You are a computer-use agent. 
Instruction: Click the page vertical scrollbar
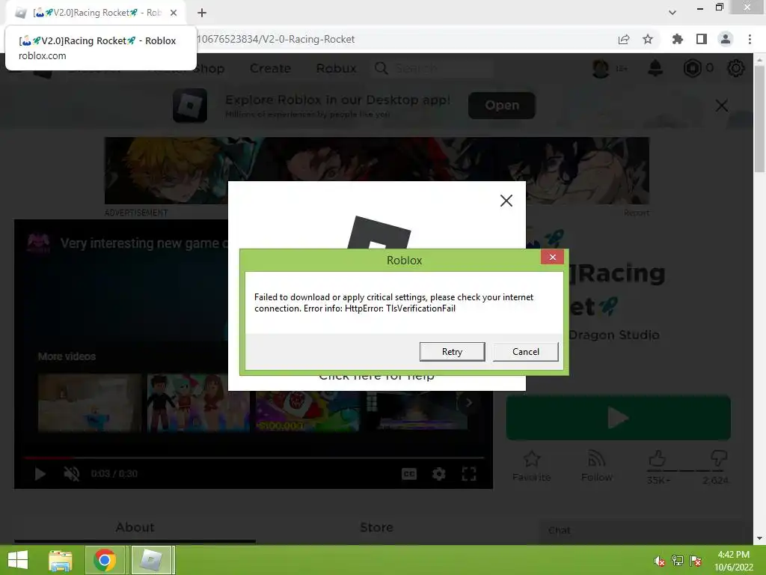tap(759, 119)
